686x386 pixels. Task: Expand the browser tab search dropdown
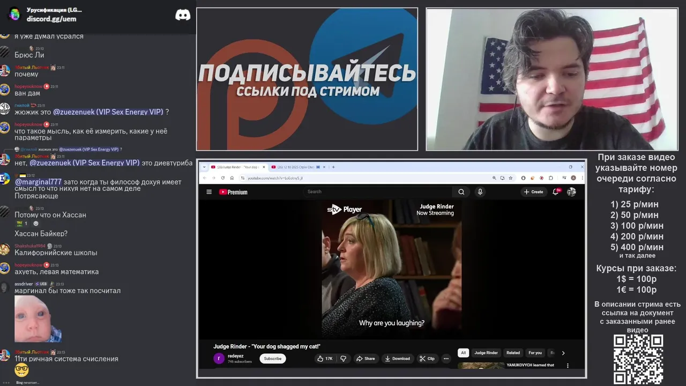point(204,167)
